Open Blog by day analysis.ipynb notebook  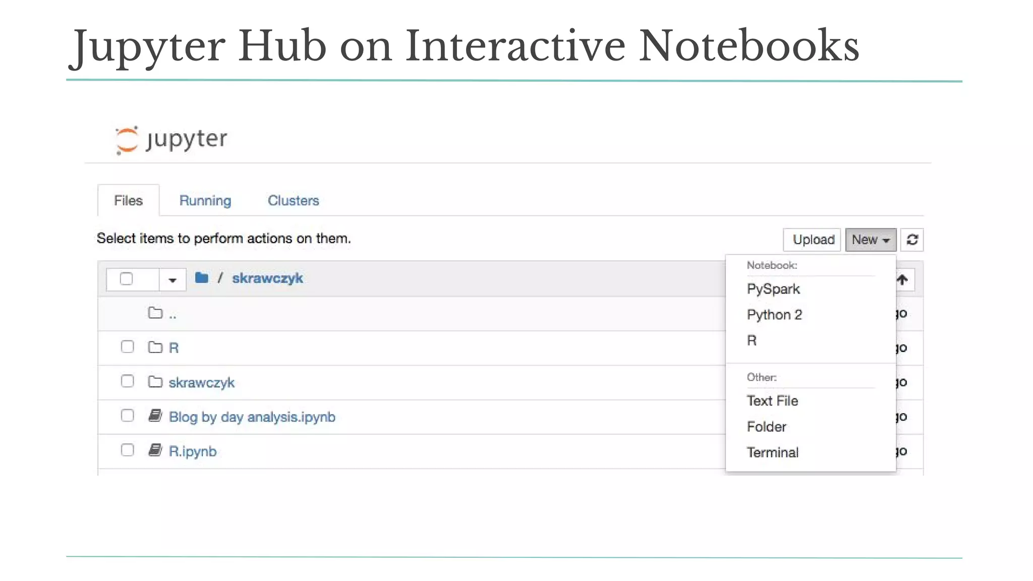[x=252, y=417]
